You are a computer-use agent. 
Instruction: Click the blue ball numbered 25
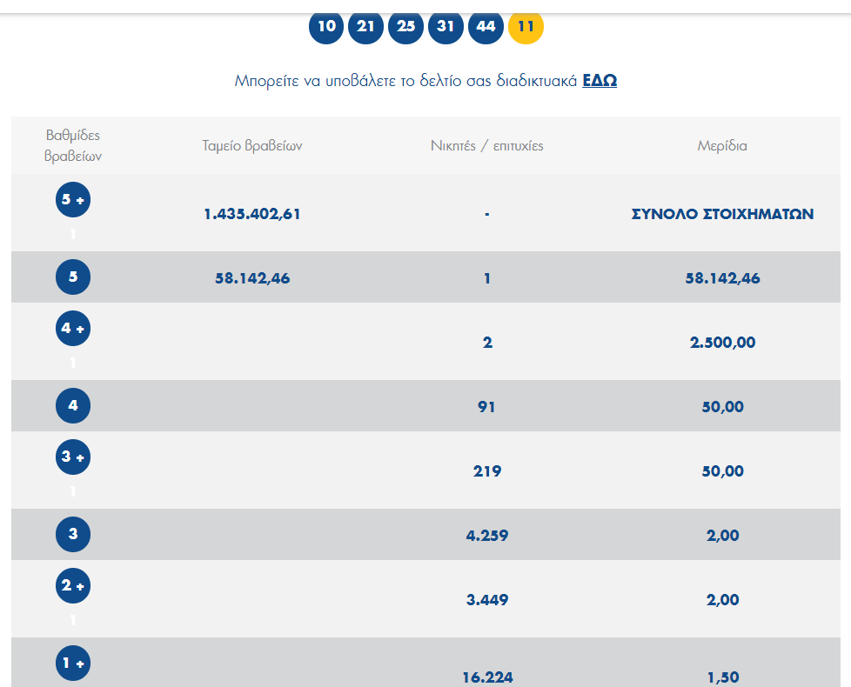[x=406, y=26]
